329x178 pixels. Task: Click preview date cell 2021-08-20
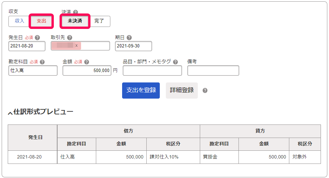pyautogui.click(x=33, y=157)
